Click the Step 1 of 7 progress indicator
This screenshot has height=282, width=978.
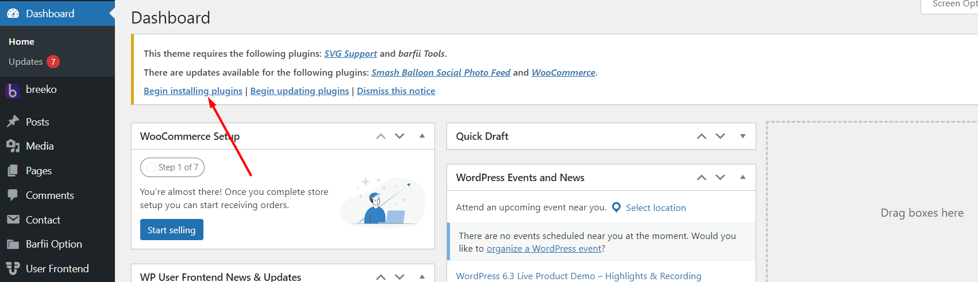click(172, 167)
